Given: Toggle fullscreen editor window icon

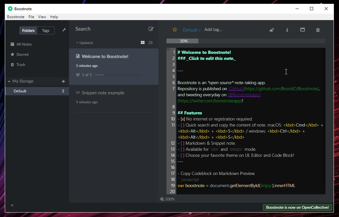Looking at the screenshot, I should (x=303, y=30).
